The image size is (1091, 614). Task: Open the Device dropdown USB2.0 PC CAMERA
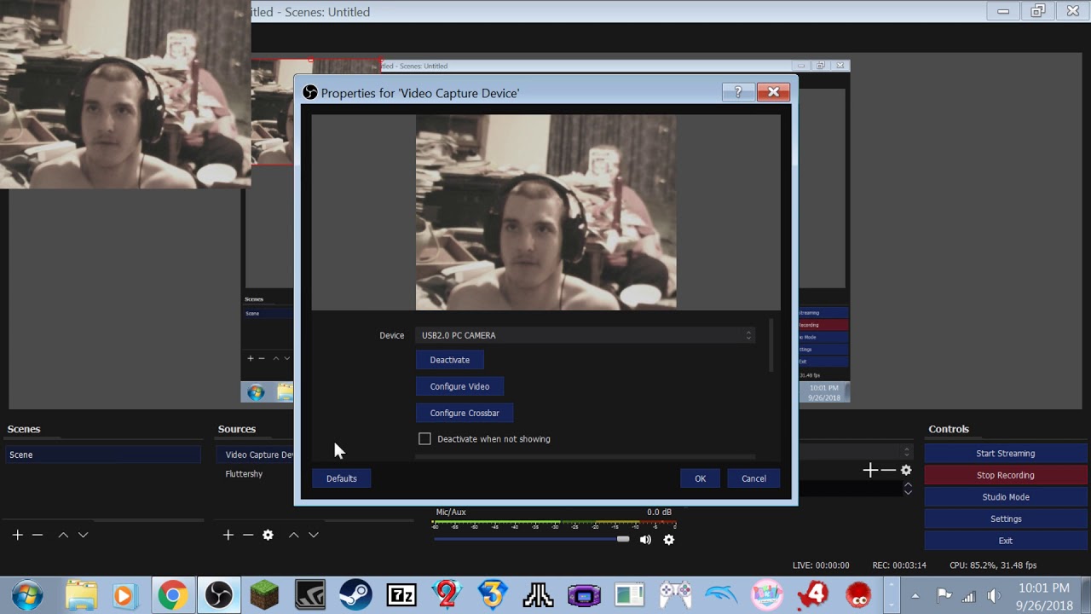(585, 335)
